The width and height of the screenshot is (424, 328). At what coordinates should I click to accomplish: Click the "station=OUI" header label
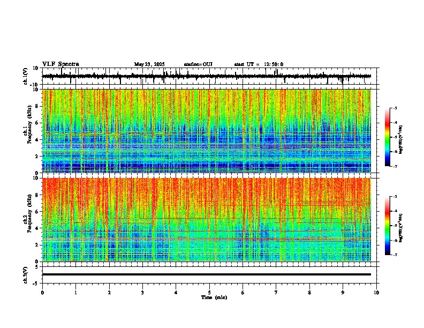click(x=198, y=64)
